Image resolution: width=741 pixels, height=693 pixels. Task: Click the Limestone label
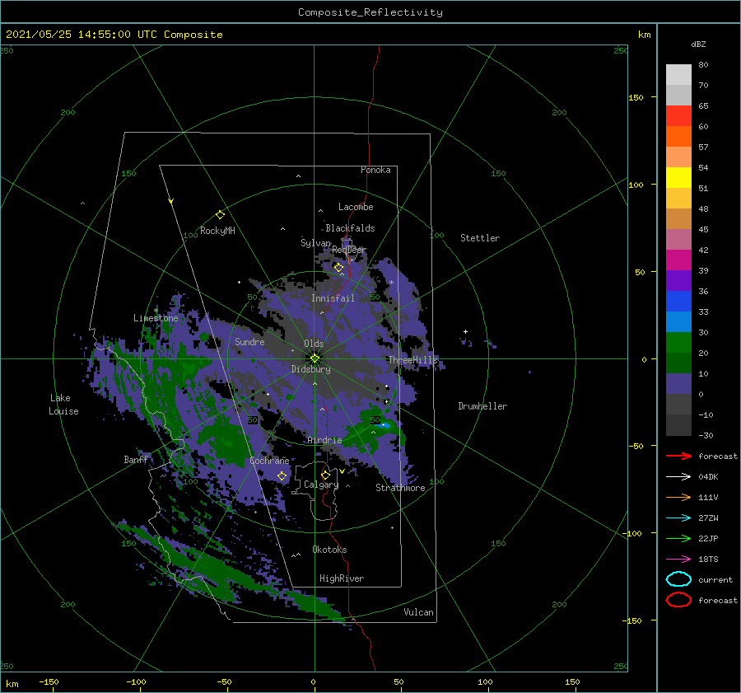[156, 318]
